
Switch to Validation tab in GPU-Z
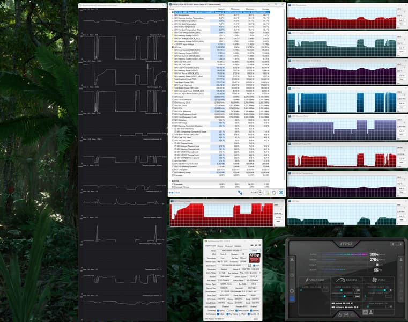pos(238,246)
